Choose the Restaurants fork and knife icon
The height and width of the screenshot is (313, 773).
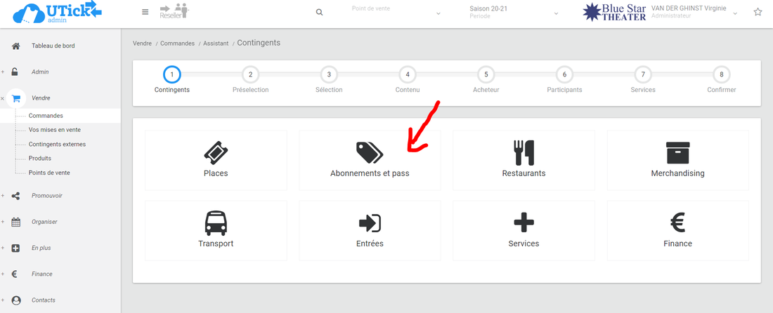(x=524, y=152)
